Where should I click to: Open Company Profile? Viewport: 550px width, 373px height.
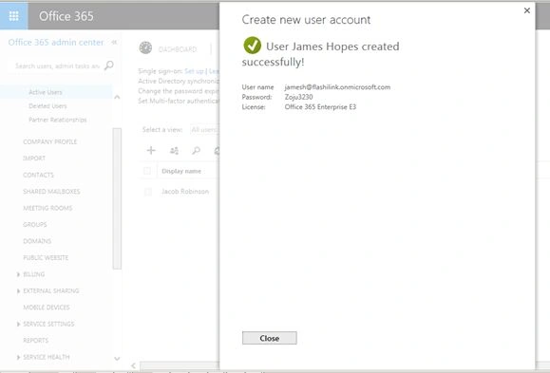pyautogui.click(x=49, y=141)
